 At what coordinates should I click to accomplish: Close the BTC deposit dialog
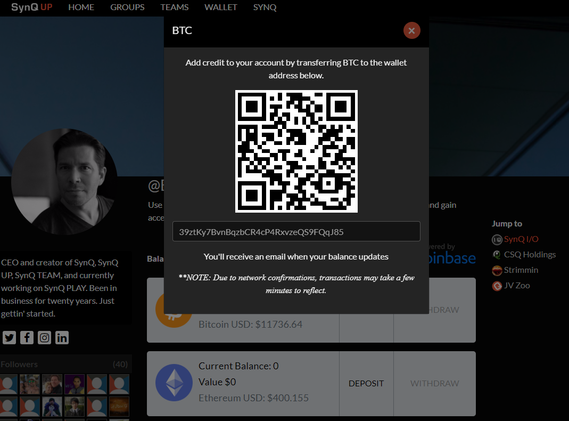pos(411,30)
